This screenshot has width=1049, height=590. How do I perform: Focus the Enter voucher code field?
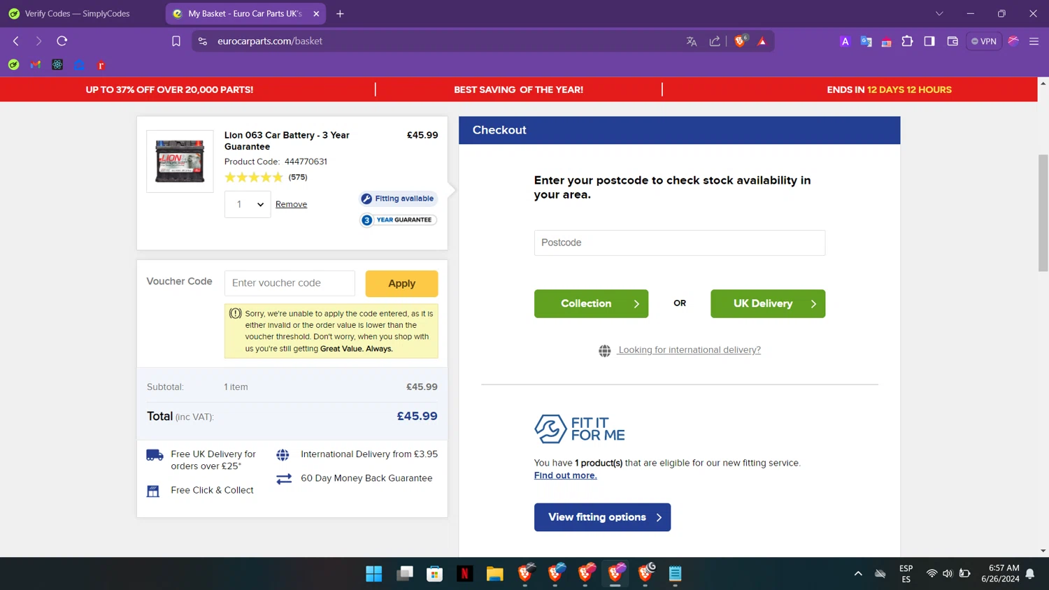290,283
